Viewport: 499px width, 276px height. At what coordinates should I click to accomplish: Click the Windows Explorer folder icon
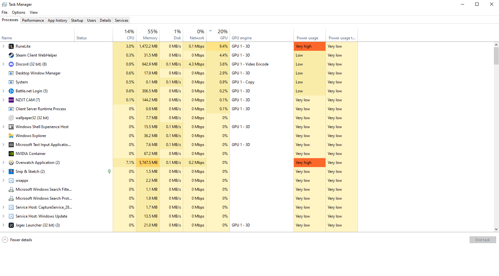click(x=11, y=136)
